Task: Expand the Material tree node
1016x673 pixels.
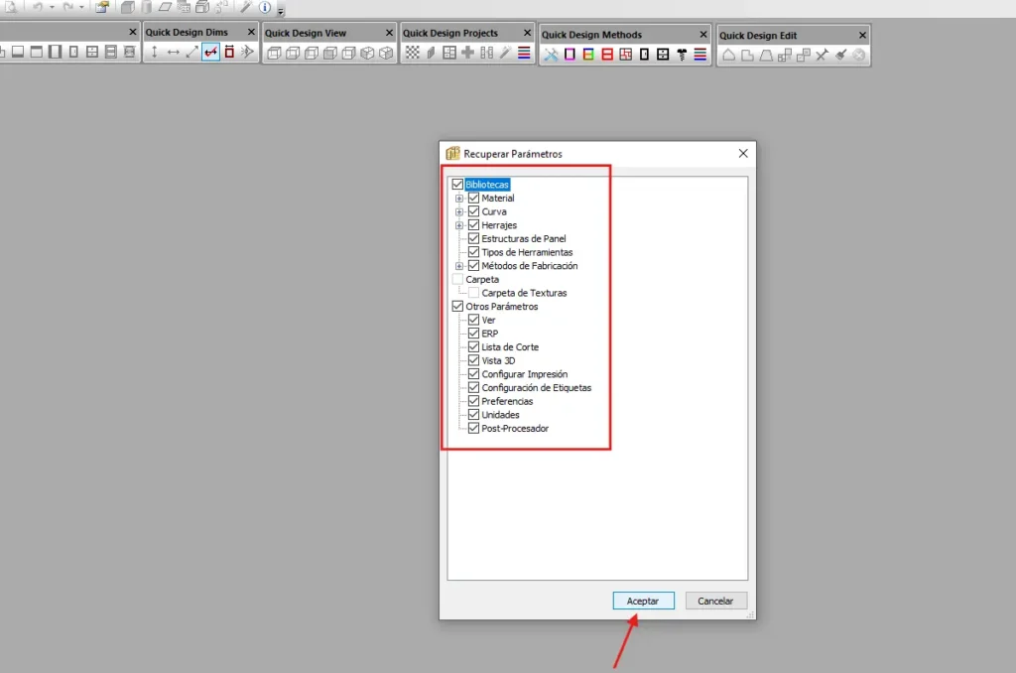Action: coord(459,199)
